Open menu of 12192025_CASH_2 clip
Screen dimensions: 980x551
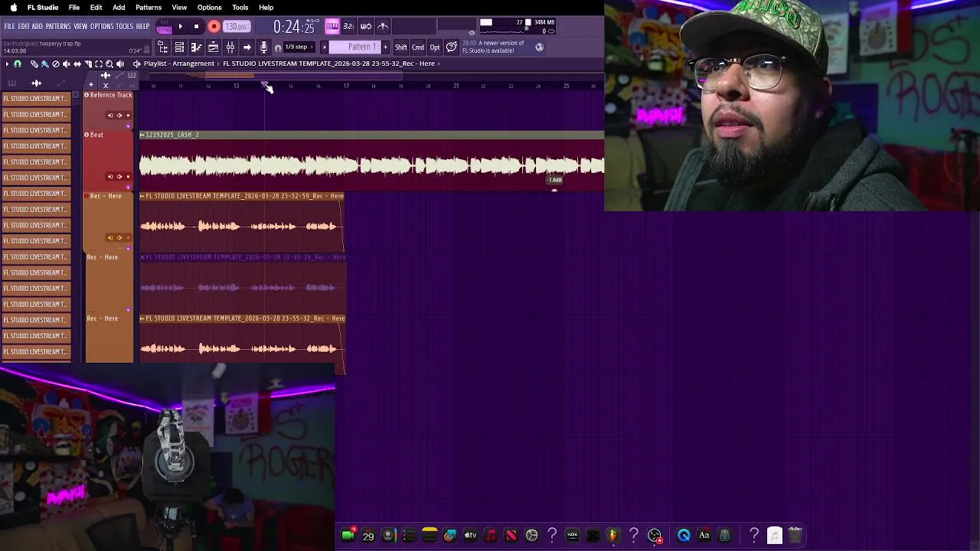[x=142, y=135]
